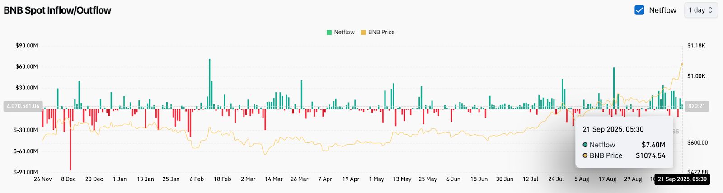Viewport: 723px width, 193px height.
Task: Hide the Netflow series via legend label
Action: (344, 33)
